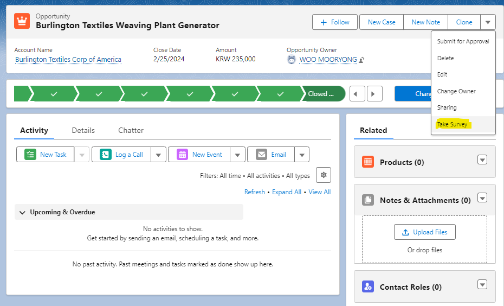The image size is (504, 306).
Task: Click the Contact Roles purple icon
Action: (x=368, y=286)
